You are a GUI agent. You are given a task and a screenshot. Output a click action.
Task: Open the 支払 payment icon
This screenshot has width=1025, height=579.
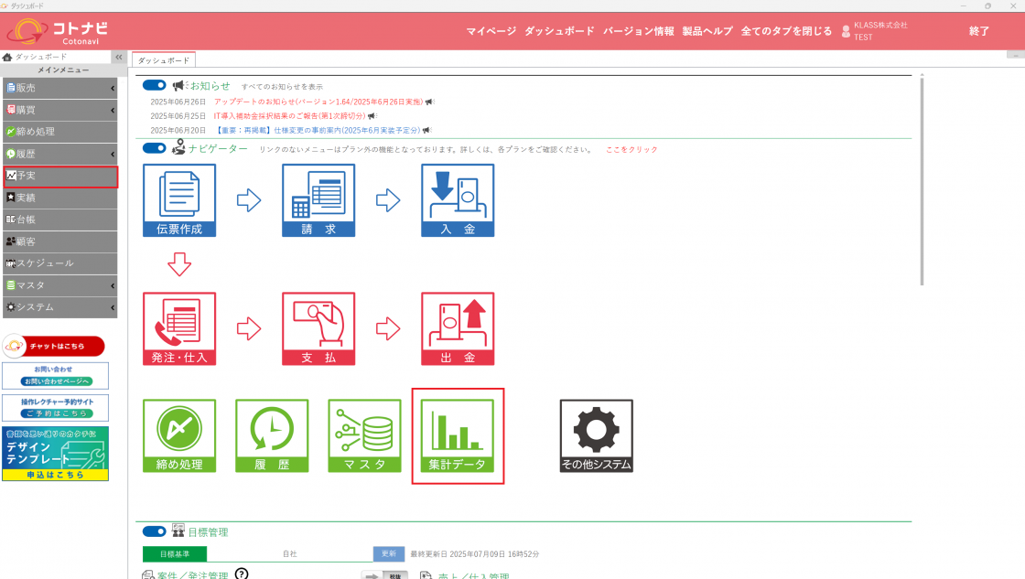click(318, 328)
